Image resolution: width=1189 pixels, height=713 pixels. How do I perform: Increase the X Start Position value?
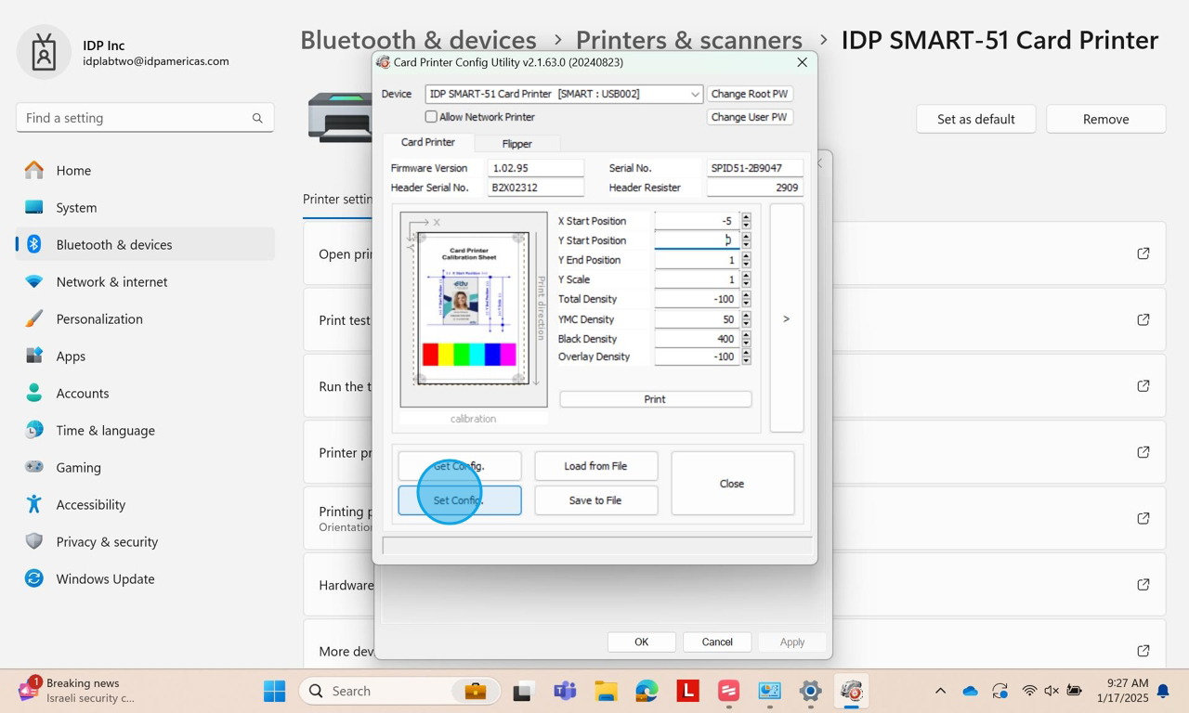click(x=746, y=217)
